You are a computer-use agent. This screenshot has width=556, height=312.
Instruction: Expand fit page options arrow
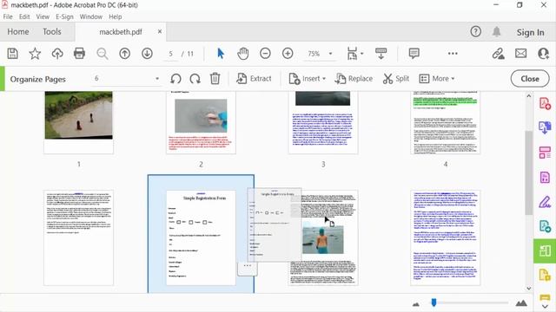coord(361,54)
